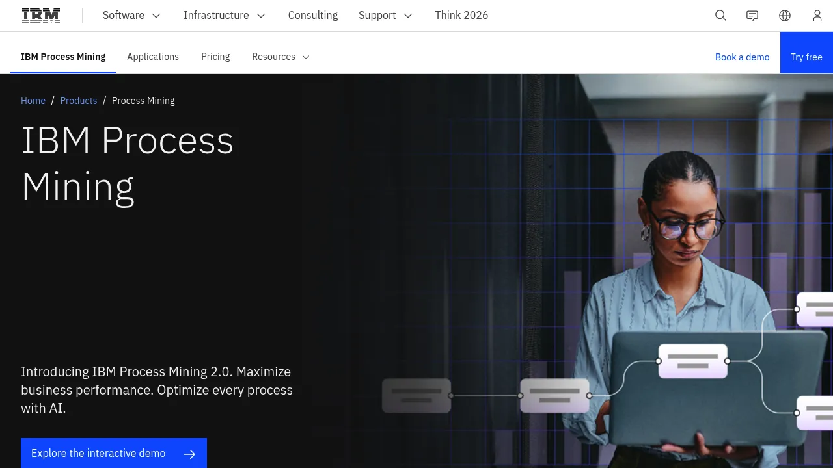833x468 pixels.
Task: Select the IBM Process Mining tab
Action: point(63,57)
